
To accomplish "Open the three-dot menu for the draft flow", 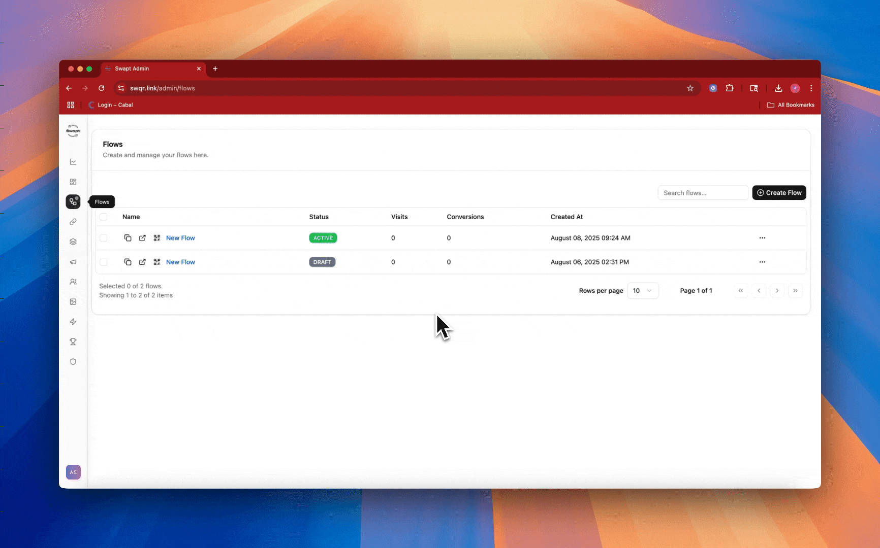I will pos(762,262).
